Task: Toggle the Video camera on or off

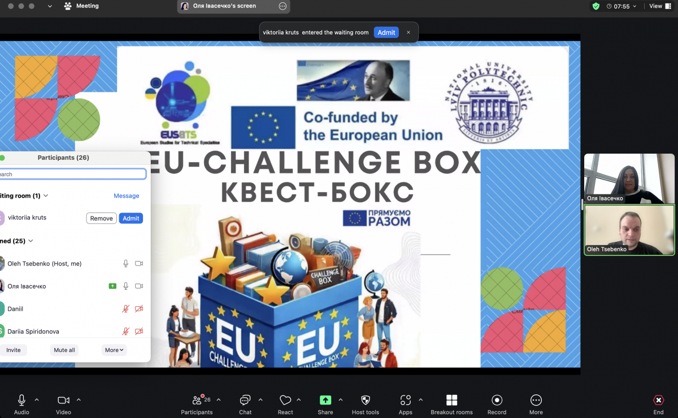Action: point(63,400)
